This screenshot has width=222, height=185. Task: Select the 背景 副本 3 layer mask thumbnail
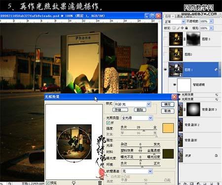193,109
